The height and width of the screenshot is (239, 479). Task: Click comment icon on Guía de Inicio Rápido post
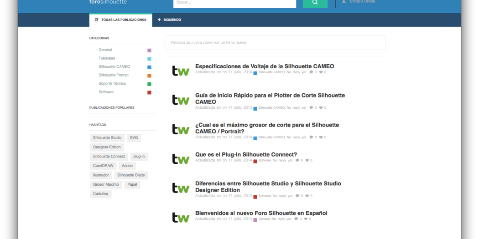pos(311,107)
